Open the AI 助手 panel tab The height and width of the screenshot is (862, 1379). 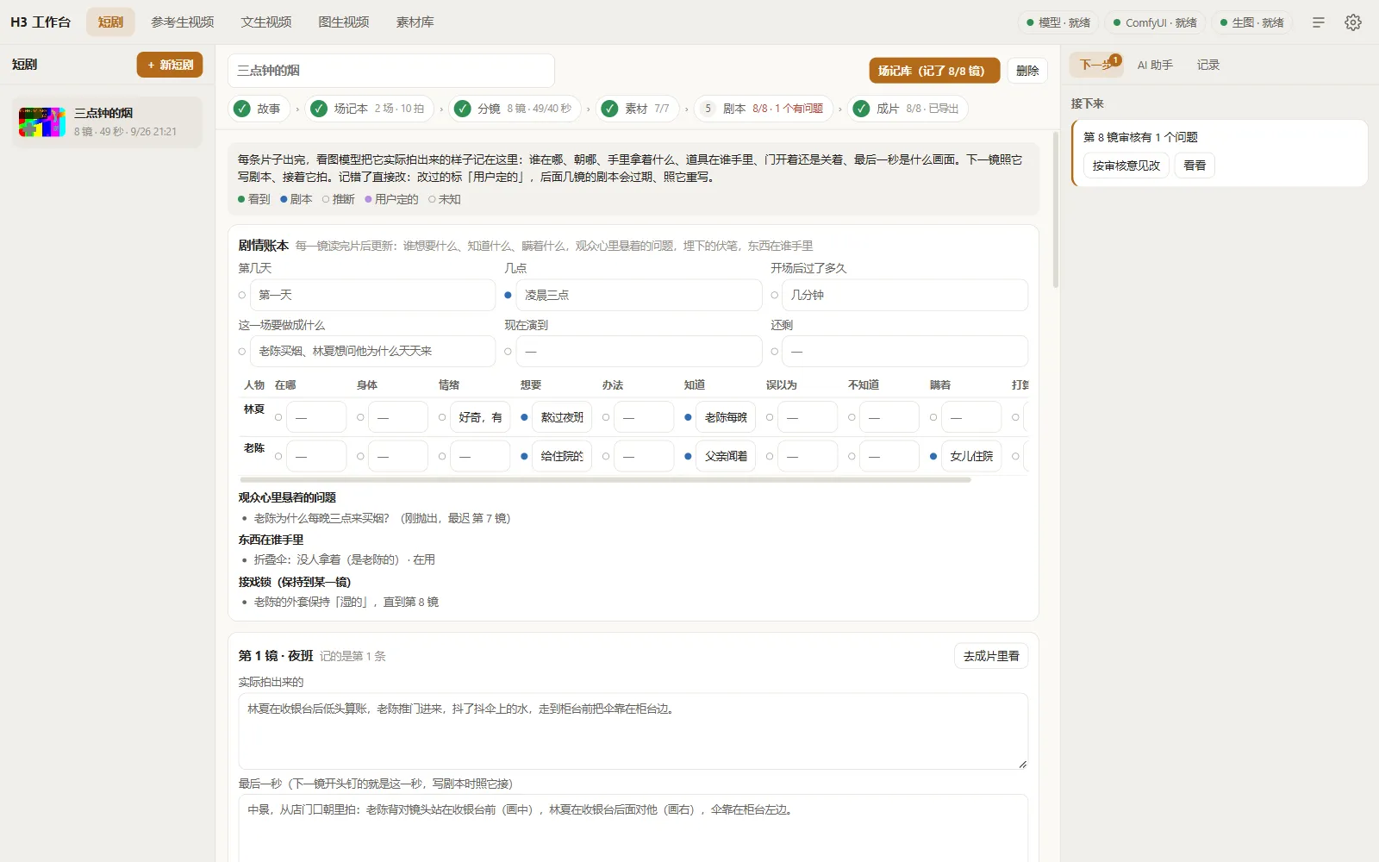1155,65
